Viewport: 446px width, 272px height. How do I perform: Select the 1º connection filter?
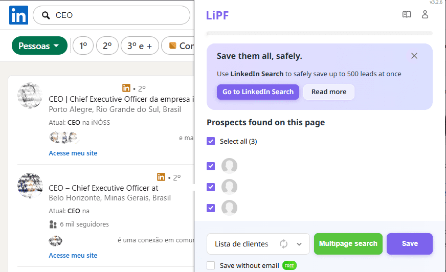[83, 46]
